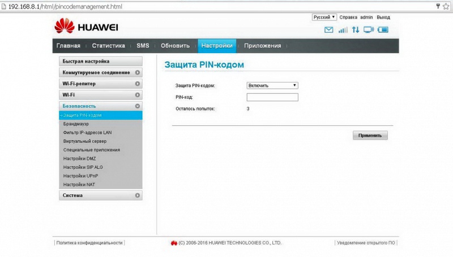This screenshot has height=257, width=453.
Task: Open Быстрая настройка
Action: pos(101,61)
